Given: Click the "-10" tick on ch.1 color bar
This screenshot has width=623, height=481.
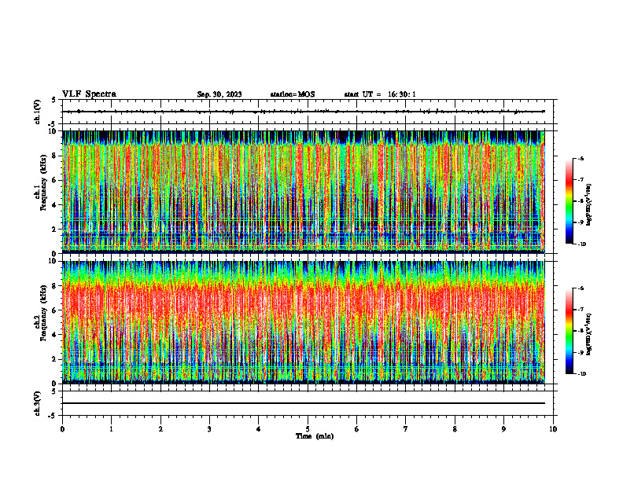Looking at the screenshot, I should [581, 244].
